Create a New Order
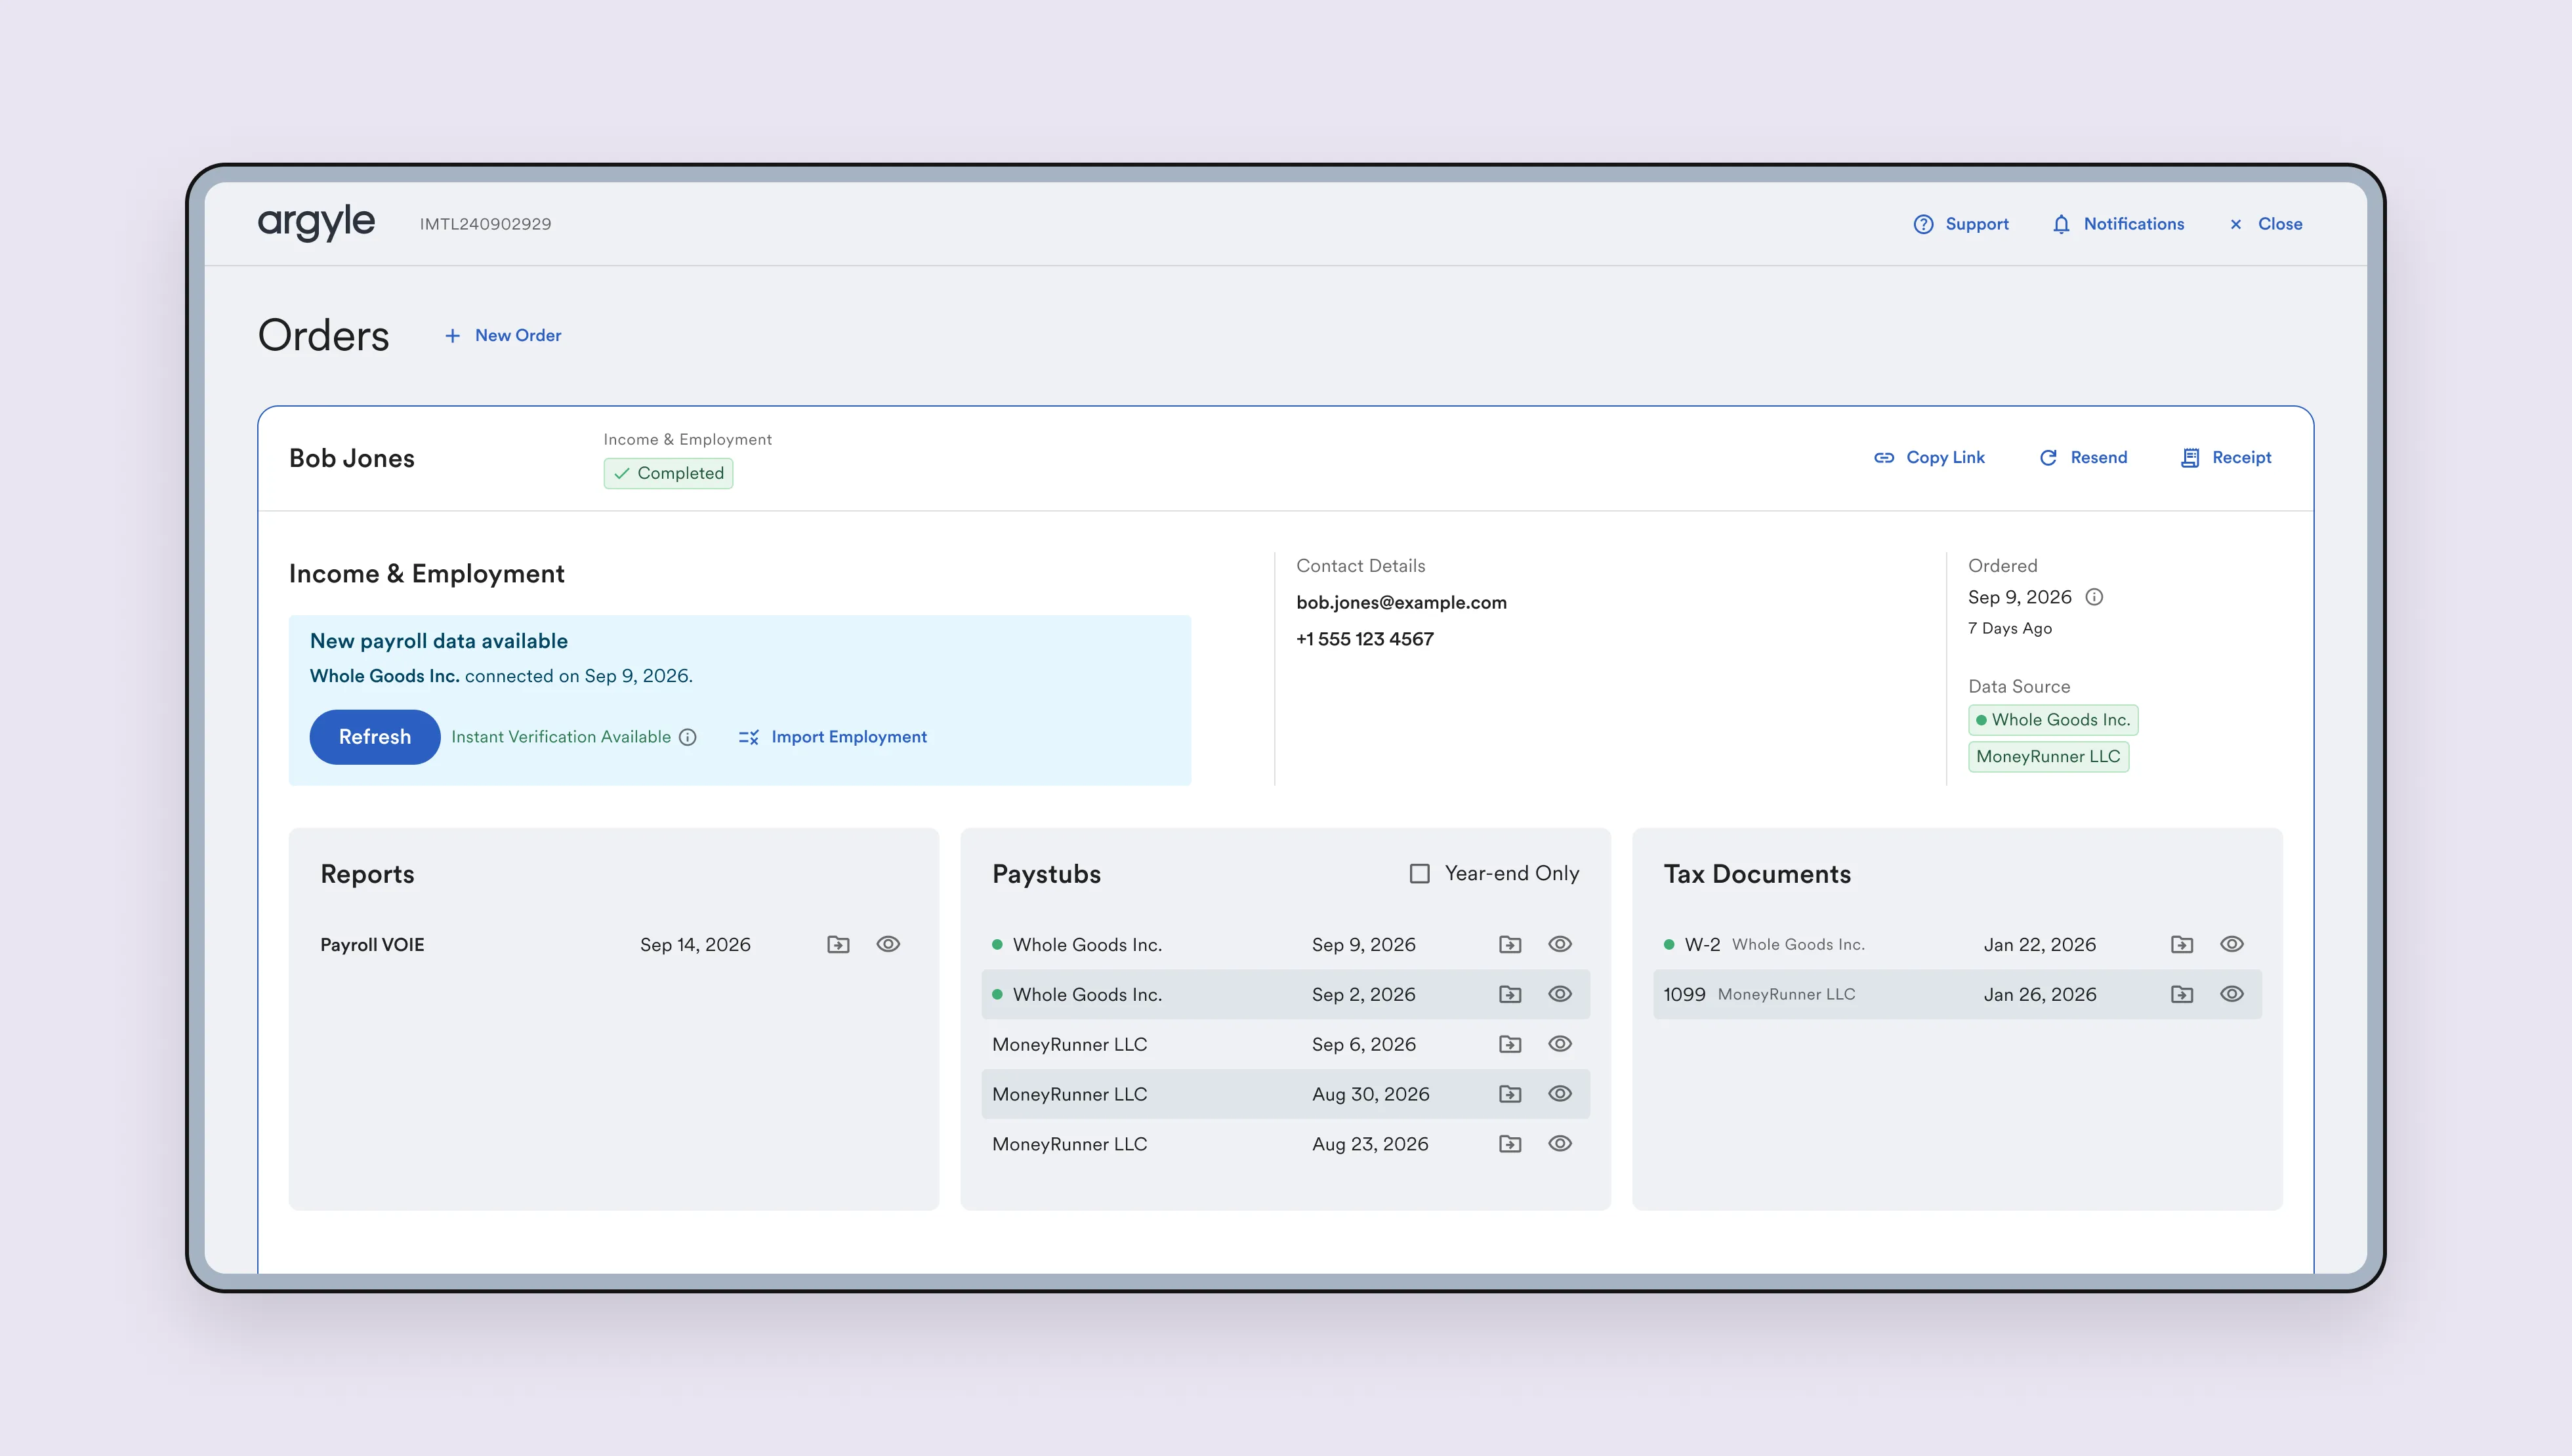Image resolution: width=2572 pixels, height=1456 pixels. [502, 336]
